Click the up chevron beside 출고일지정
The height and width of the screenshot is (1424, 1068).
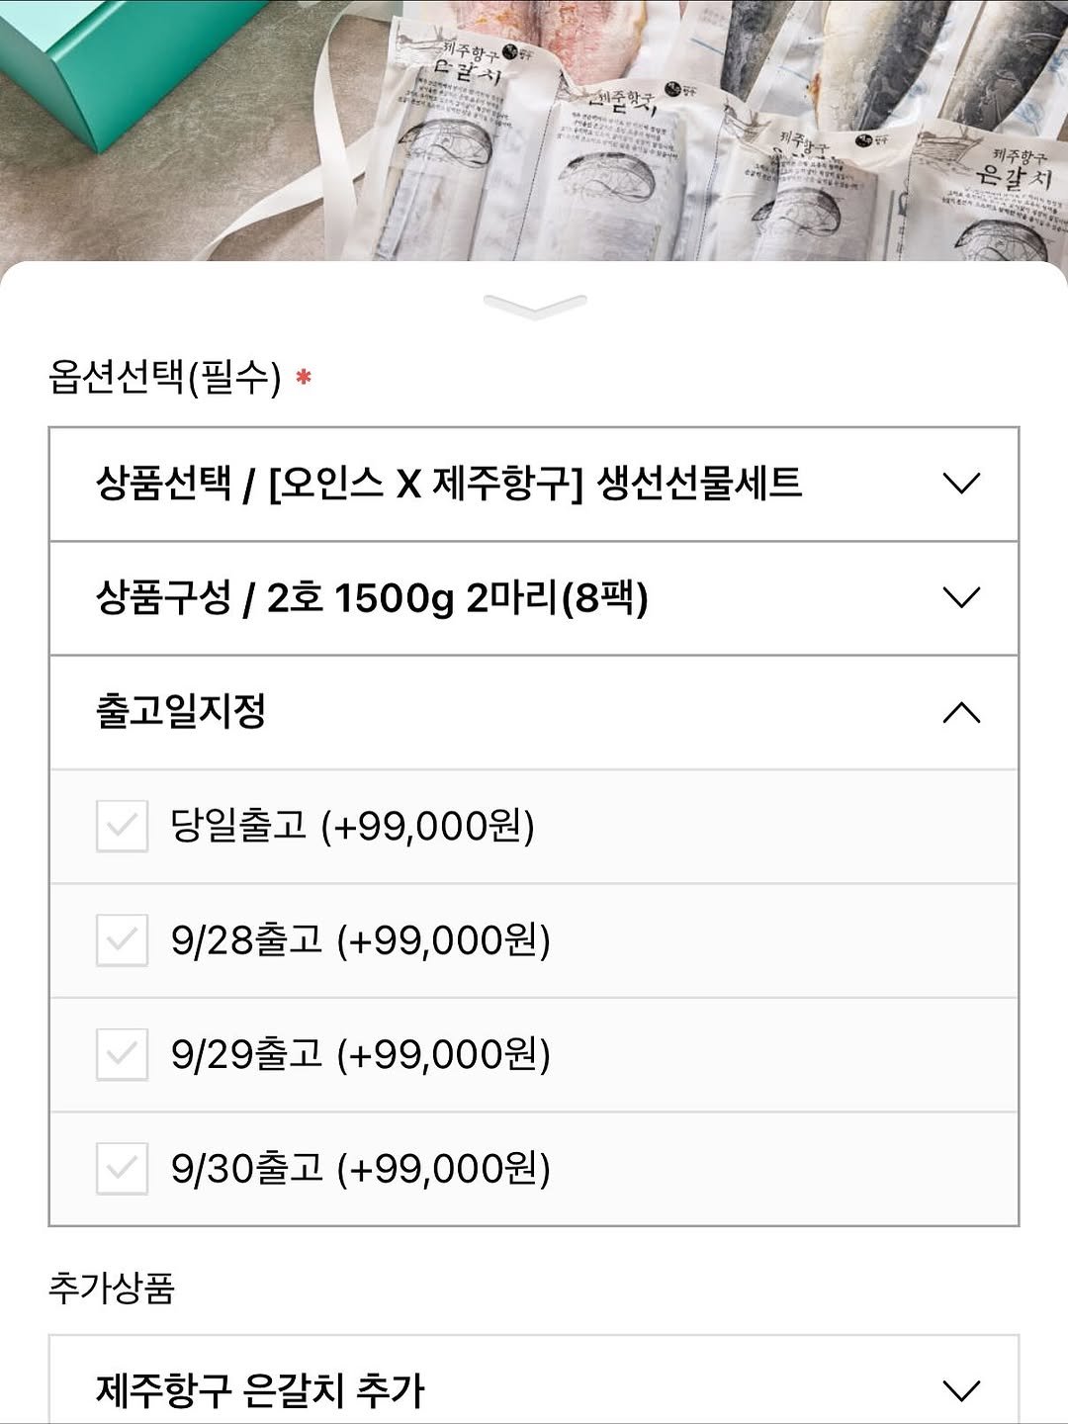click(x=961, y=712)
